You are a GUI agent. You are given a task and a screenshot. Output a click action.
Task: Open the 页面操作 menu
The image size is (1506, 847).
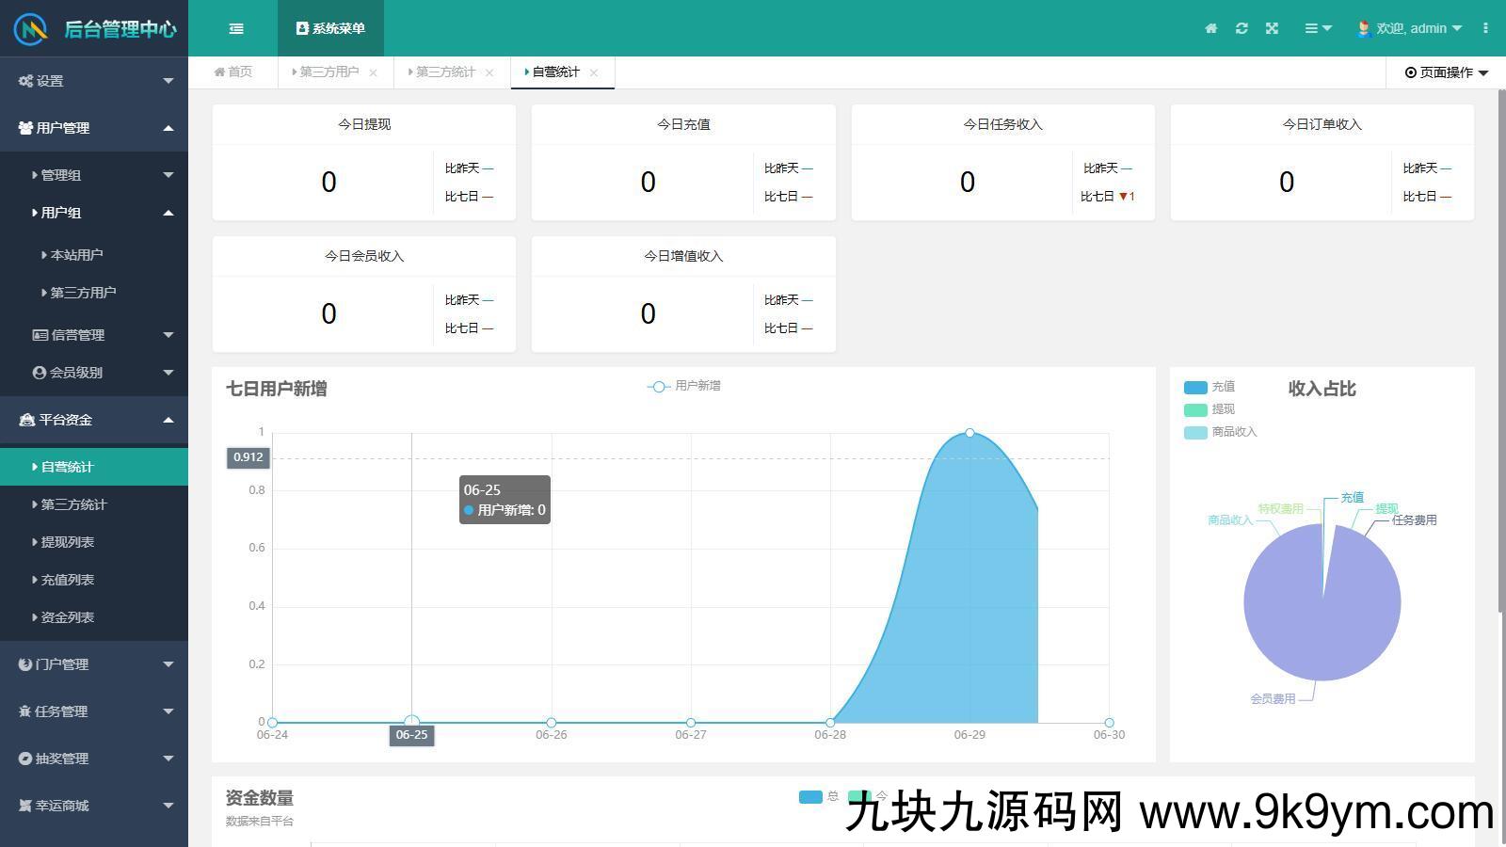[1443, 72]
